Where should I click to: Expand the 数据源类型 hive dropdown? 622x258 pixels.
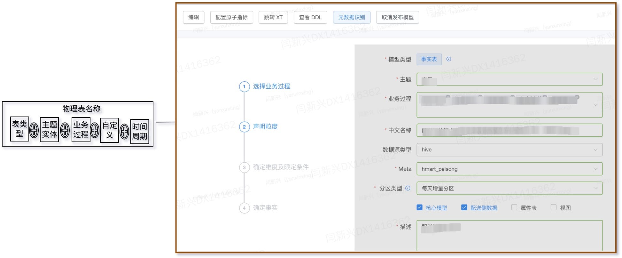pyautogui.click(x=509, y=150)
